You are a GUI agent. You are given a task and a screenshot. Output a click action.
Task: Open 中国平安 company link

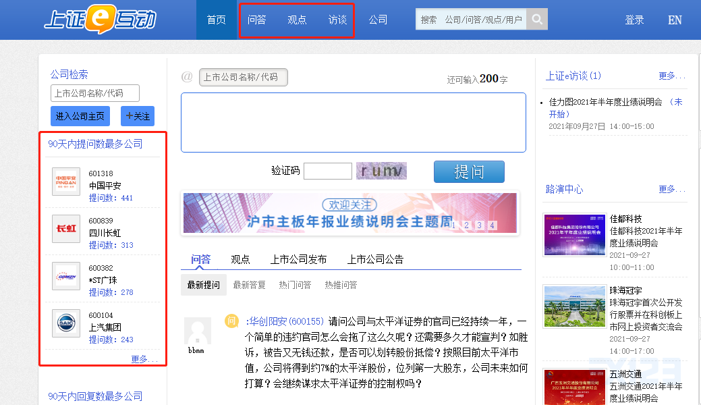click(105, 186)
